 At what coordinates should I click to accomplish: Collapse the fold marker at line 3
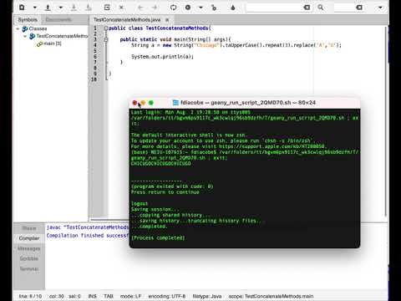click(106, 39)
